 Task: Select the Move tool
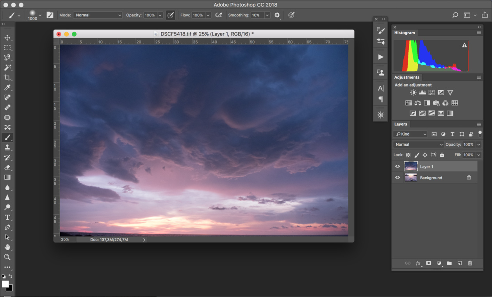click(7, 38)
